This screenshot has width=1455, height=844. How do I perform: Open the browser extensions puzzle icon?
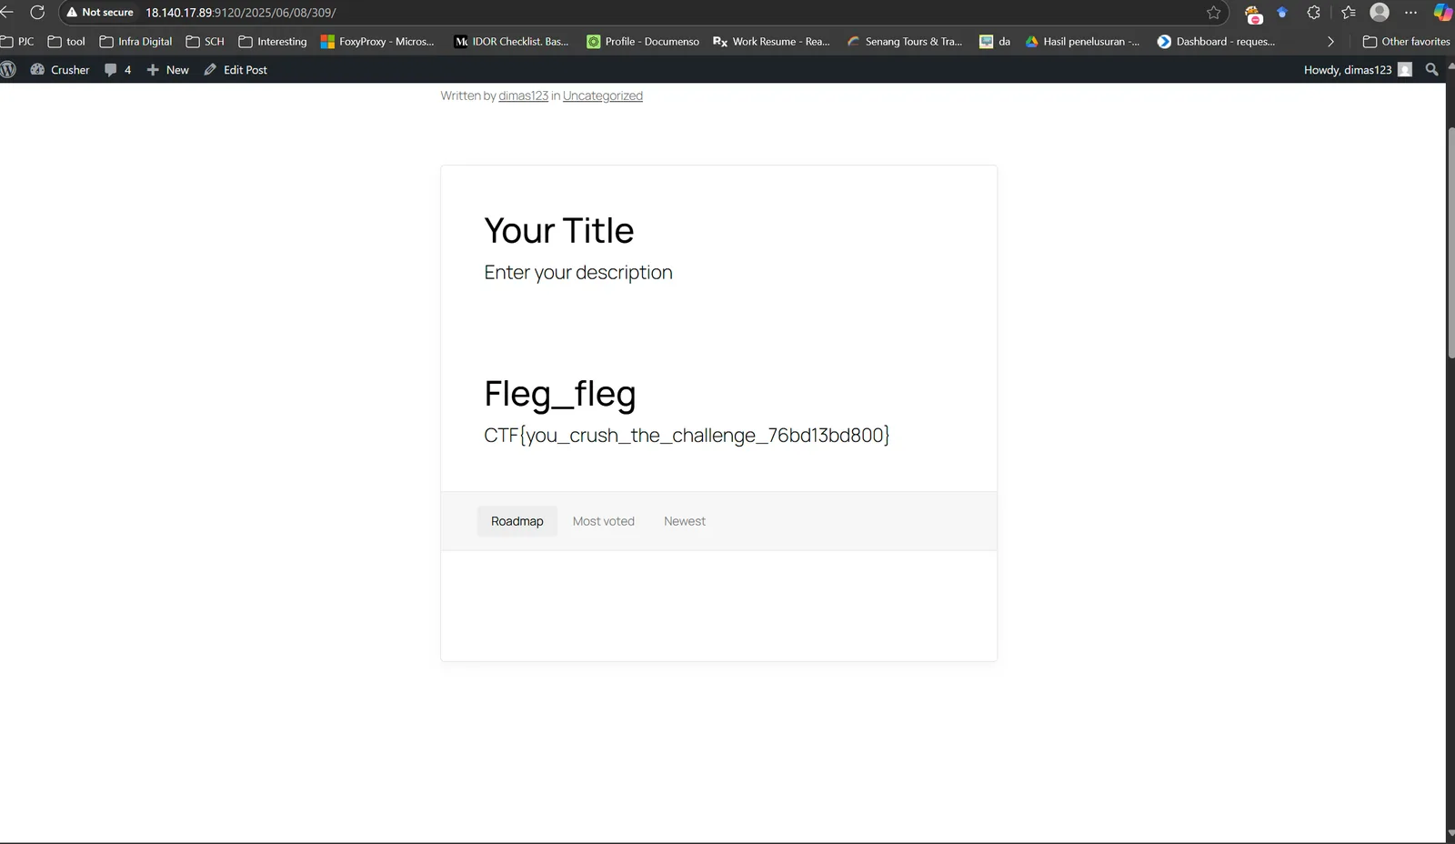pos(1314,13)
